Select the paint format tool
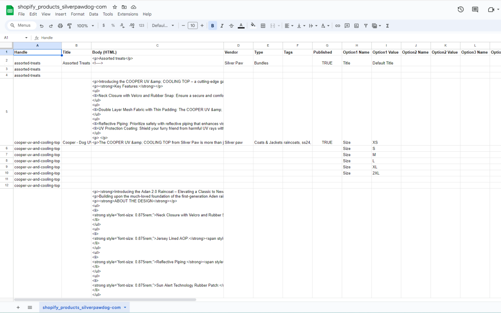 [x=70, y=26]
